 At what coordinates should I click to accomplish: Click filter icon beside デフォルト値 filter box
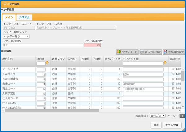tap(165, 63)
